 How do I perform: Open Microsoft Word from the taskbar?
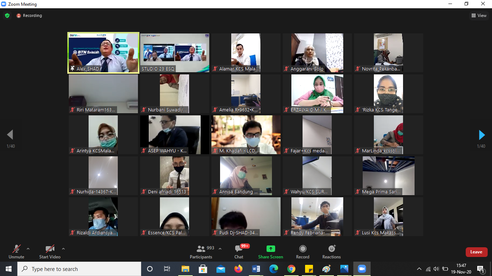pyautogui.click(x=256, y=269)
